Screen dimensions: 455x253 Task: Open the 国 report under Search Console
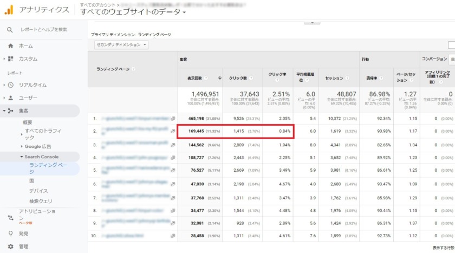tap(31, 181)
